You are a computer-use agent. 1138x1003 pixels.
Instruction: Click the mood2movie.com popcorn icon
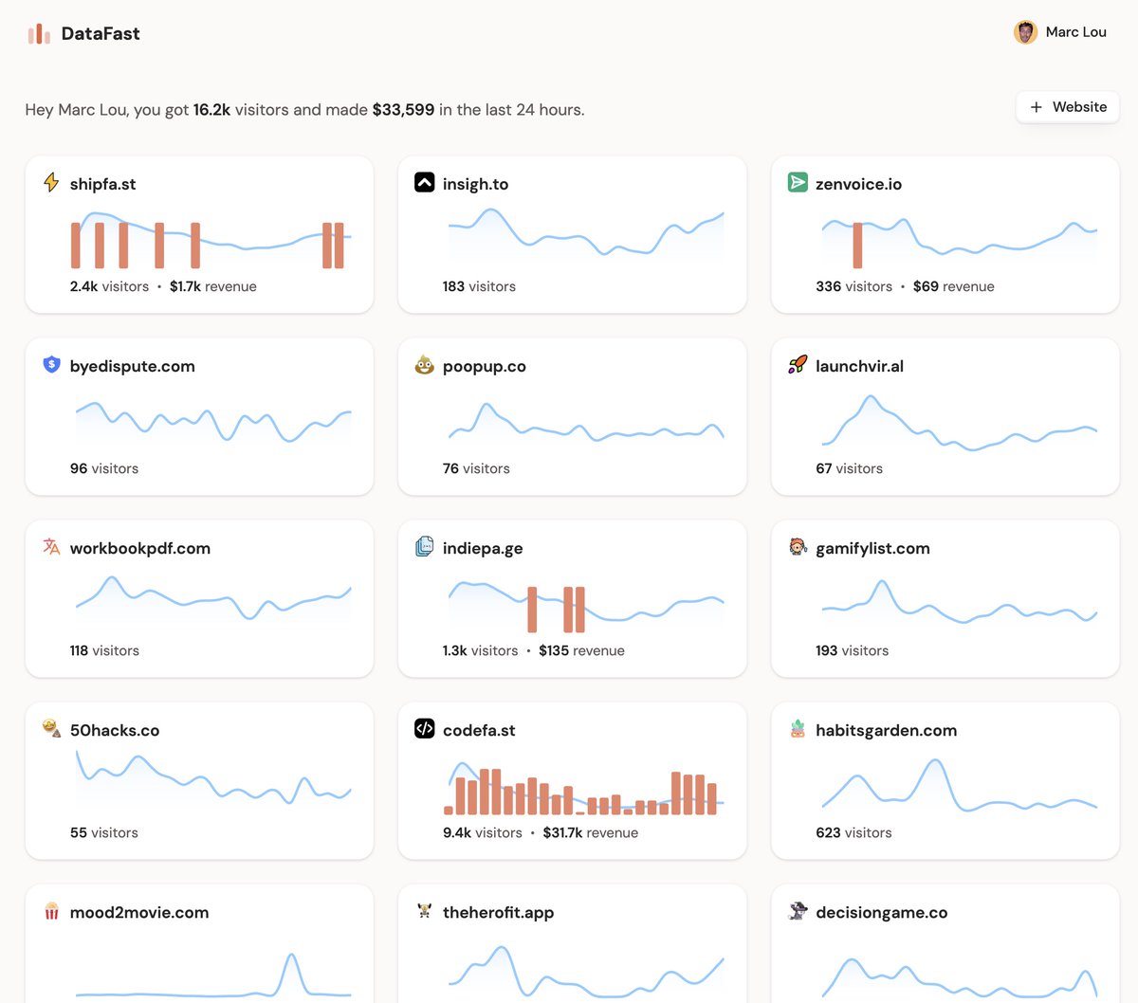[x=51, y=911]
